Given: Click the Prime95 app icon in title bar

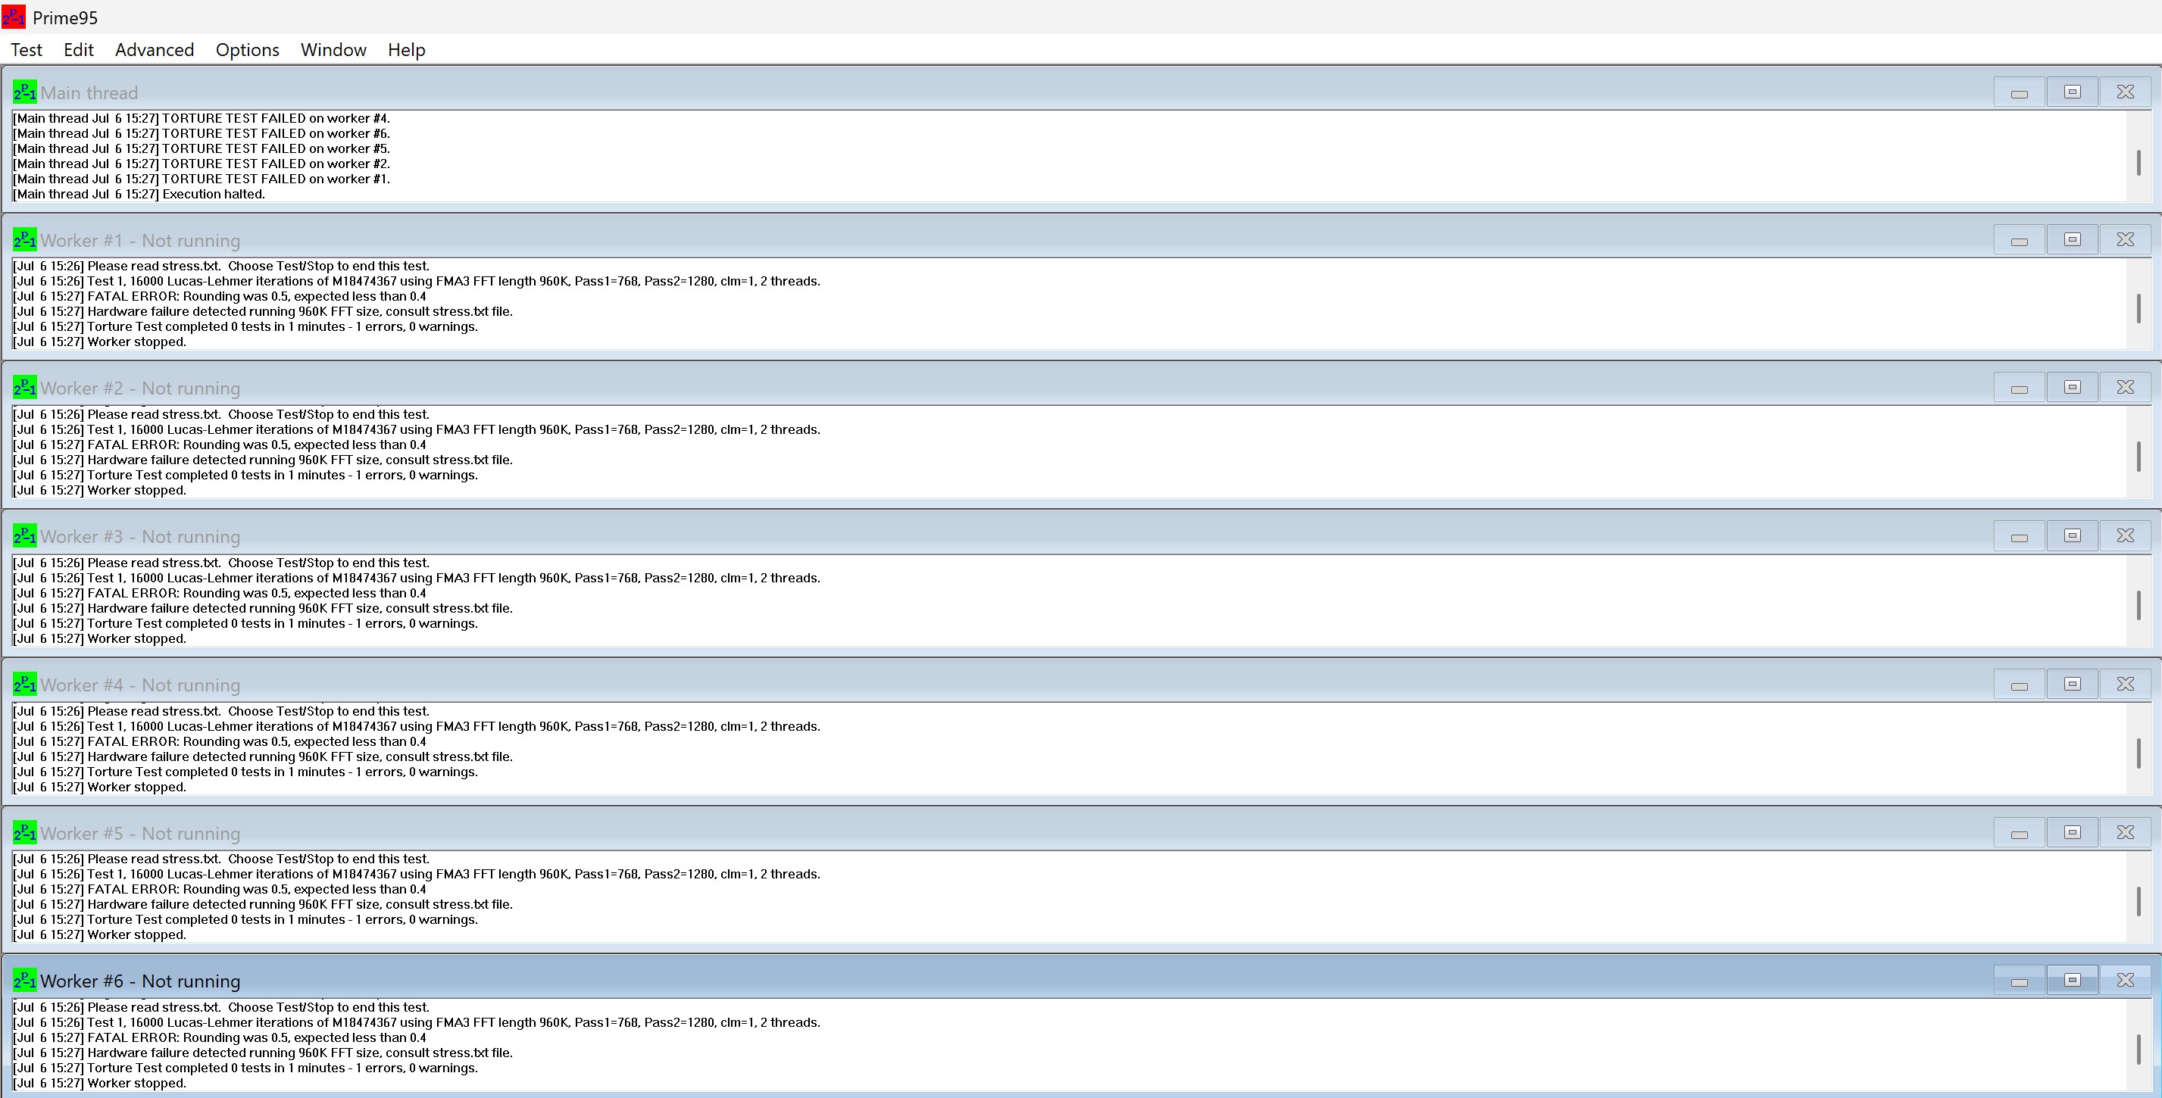Looking at the screenshot, I should click(14, 17).
